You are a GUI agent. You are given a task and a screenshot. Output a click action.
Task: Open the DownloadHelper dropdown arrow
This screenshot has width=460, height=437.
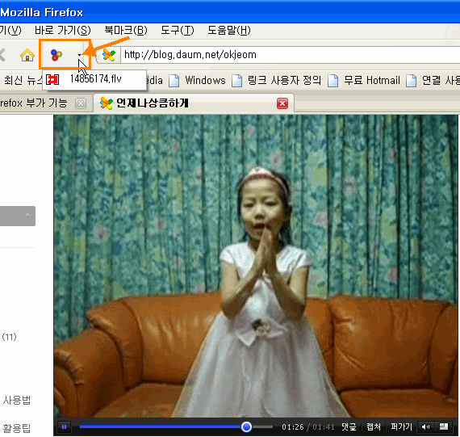click(80, 55)
